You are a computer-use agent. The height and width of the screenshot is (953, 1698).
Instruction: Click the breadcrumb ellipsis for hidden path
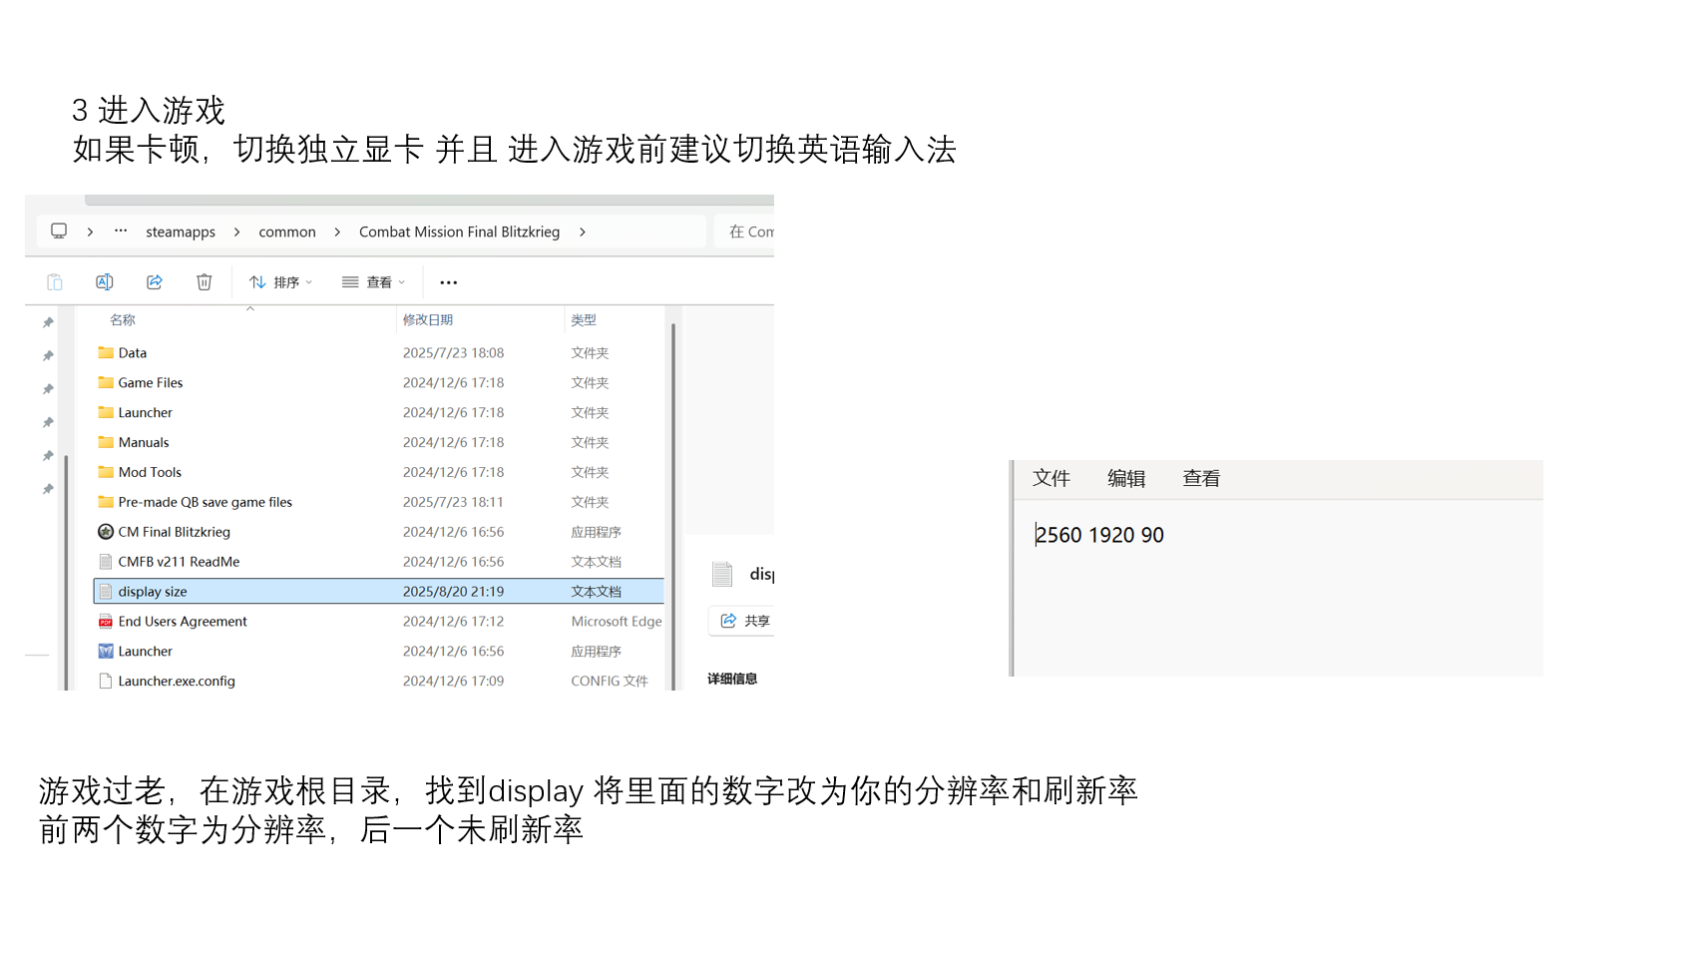[x=121, y=232]
